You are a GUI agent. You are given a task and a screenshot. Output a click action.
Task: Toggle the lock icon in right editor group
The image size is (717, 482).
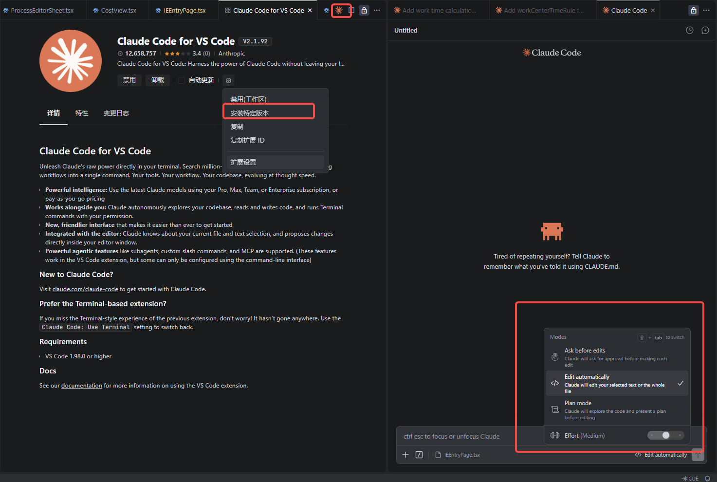pos(694,10)
